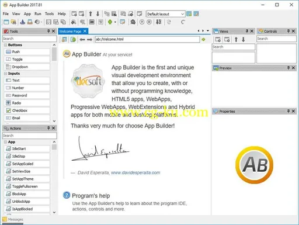Screen dimensions: 299x225
Task: Collapse the App group in Actions
Action: 5,142
